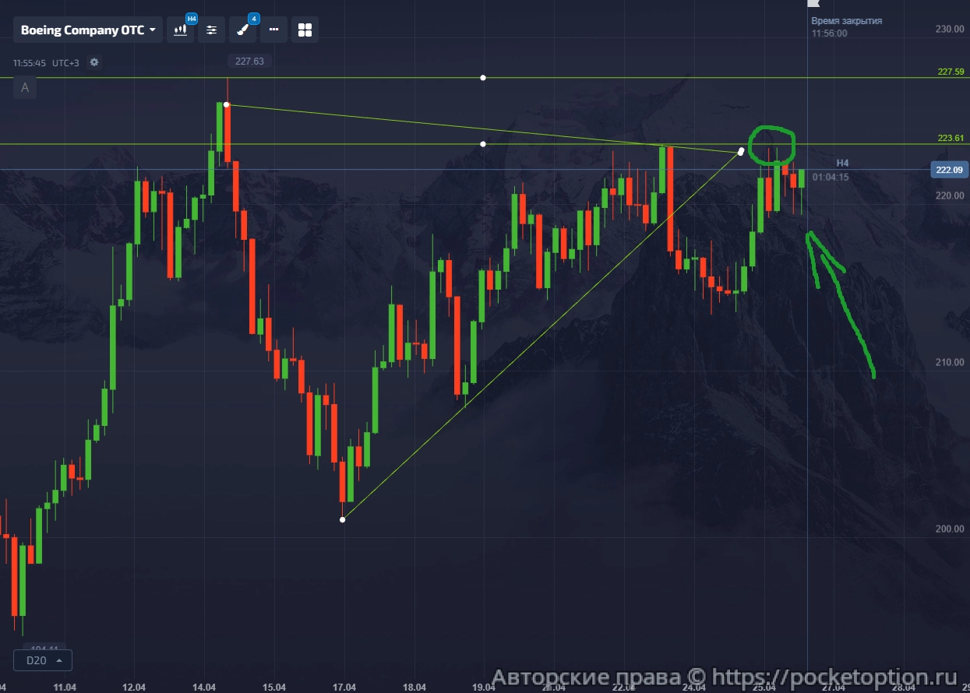Click the three-dots more options button
970x693 pixels.
coord(273,30)
